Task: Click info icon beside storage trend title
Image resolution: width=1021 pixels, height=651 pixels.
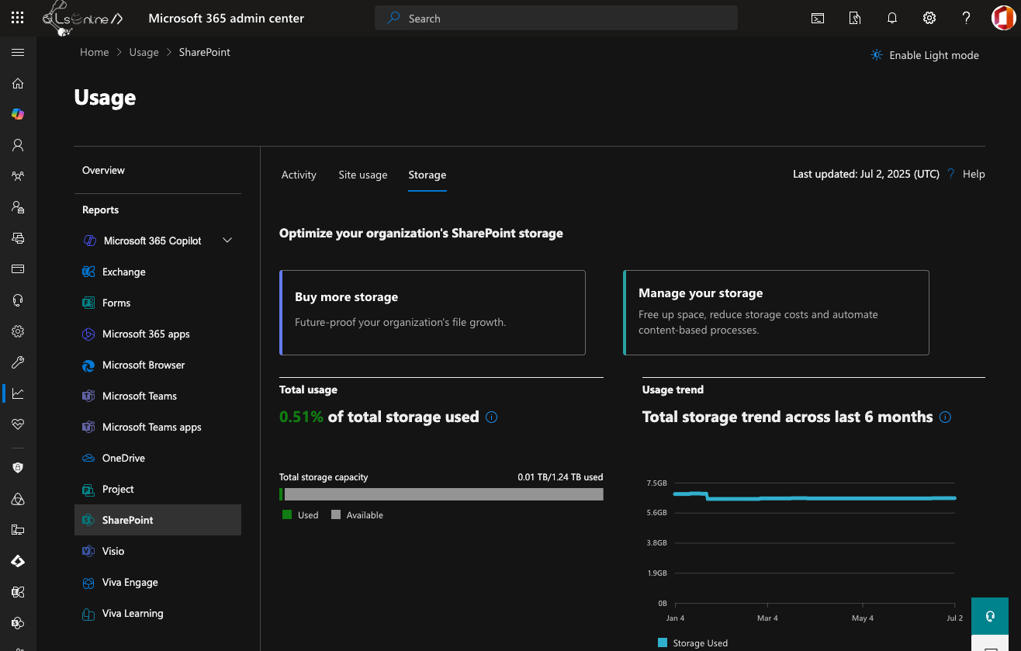Action: pyautogui.click(x=945, y=417)
